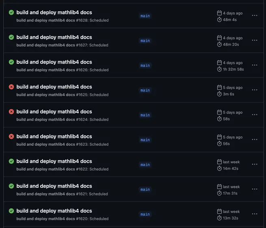Open run title link for #1621

click(x=54, y=186)
